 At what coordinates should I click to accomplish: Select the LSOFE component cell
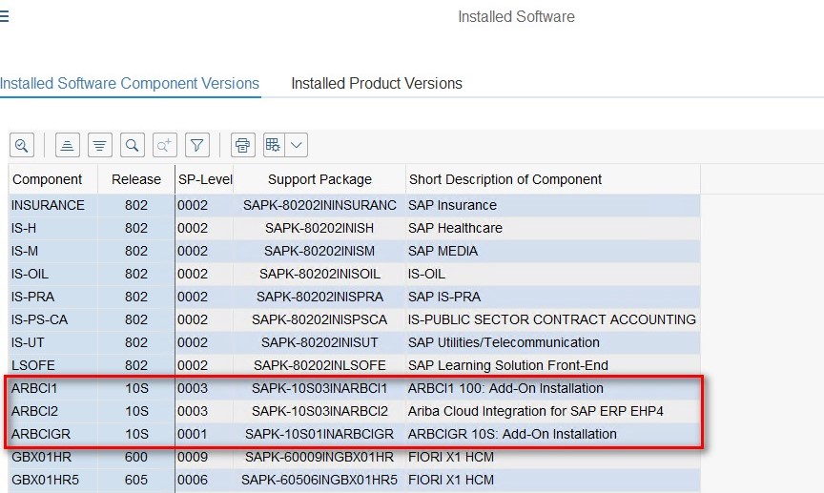[x=53, y=365]
